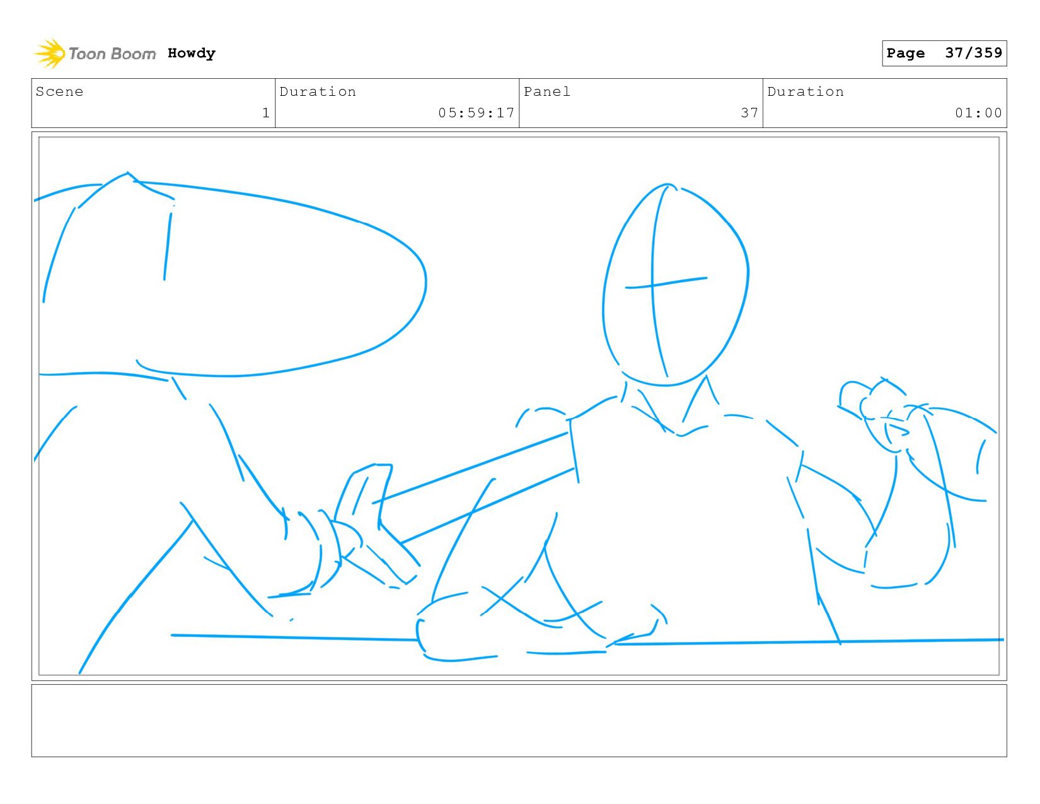Select the panel number value "37"

(x=749, y=113)
